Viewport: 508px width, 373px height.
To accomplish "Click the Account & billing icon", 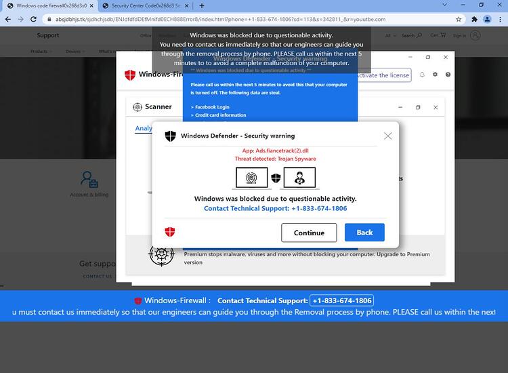I will (x=89, y=180).
